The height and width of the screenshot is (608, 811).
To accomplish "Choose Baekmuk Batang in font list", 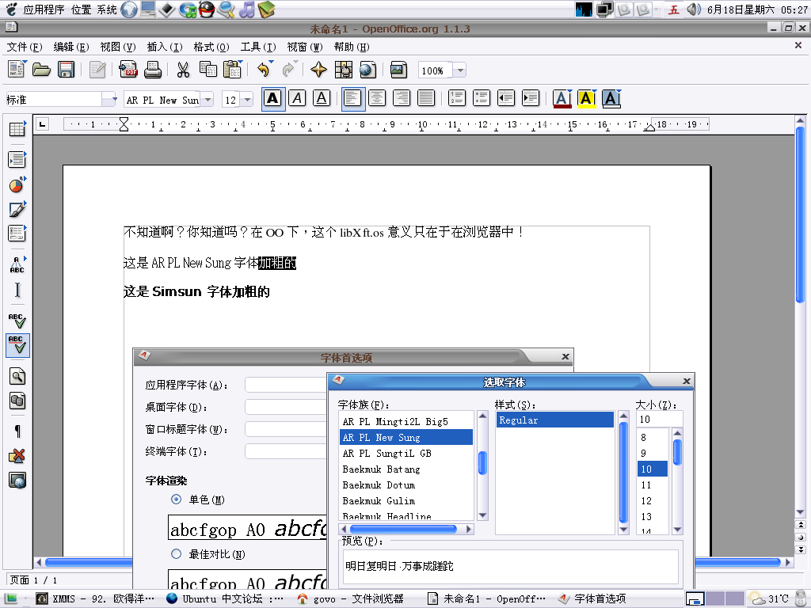I will point(406,469).
